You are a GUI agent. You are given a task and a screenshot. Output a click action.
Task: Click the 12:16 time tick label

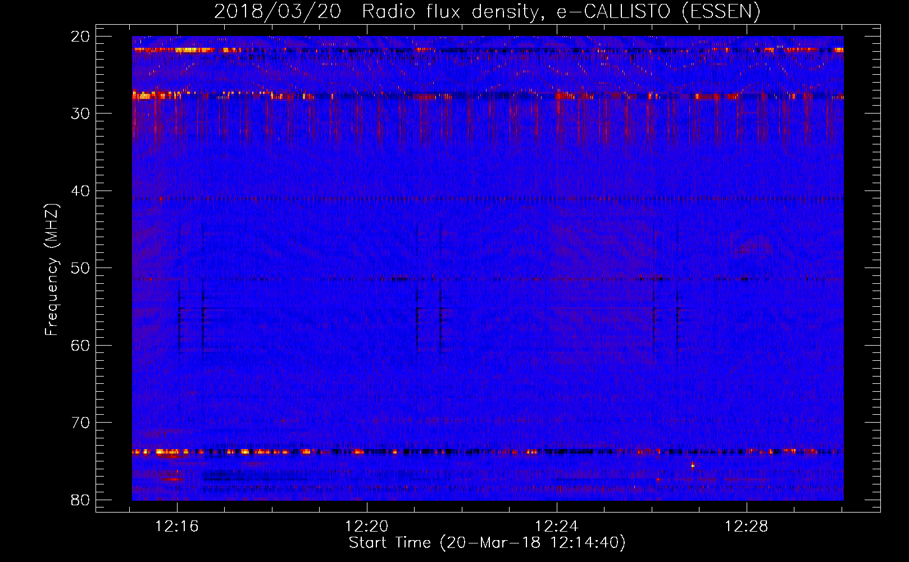(177, 527)
